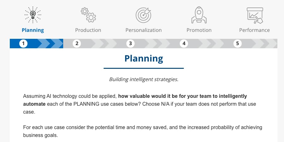Open the Performance tab label
Image resolution: width=284 pixels, height=142 pixels.
(x=255, y=30)
